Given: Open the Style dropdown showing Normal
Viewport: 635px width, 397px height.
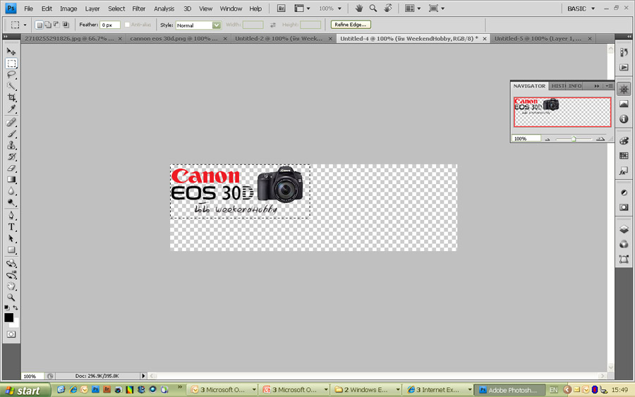Looking at the screenshot, I should coord(198,25).
